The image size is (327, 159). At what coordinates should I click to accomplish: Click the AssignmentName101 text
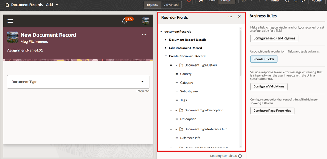[x=25, y=51]
